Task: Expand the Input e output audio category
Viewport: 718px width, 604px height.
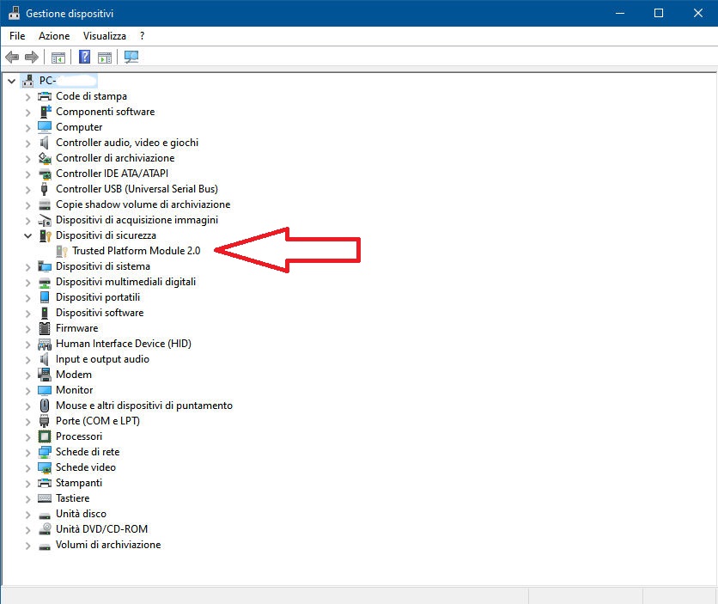Action: (28, 360)
